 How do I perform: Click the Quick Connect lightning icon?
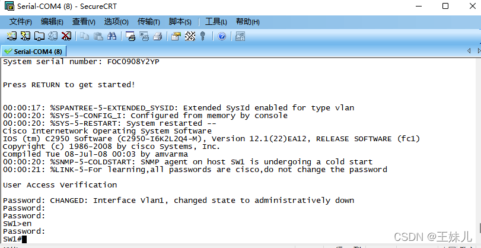click(25, 36)
